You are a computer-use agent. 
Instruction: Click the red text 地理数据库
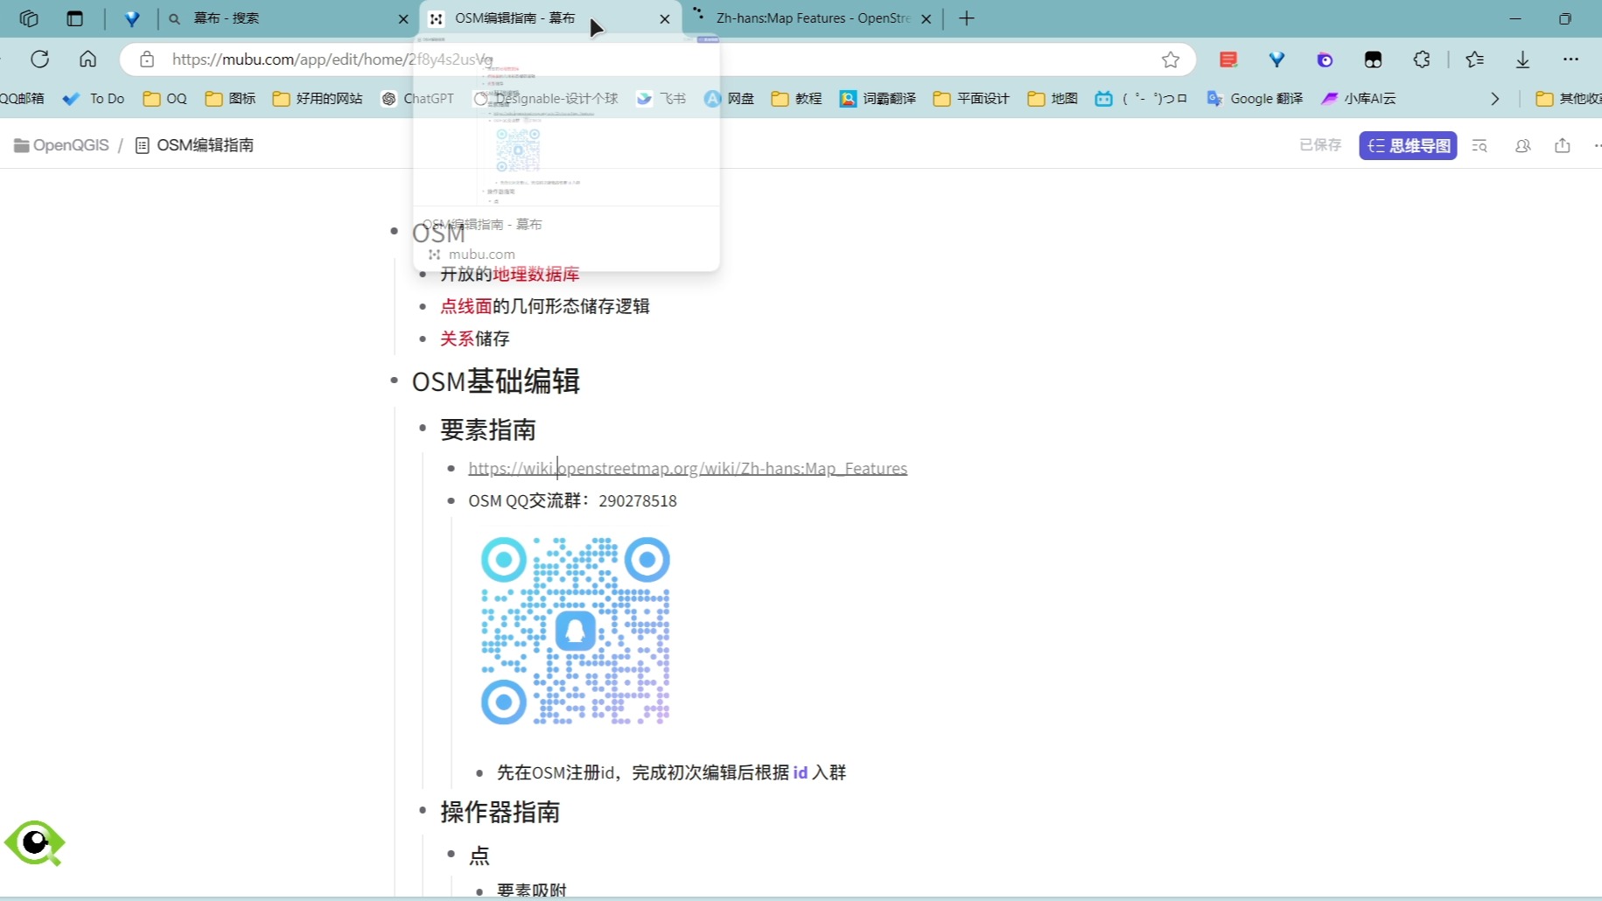536,275
